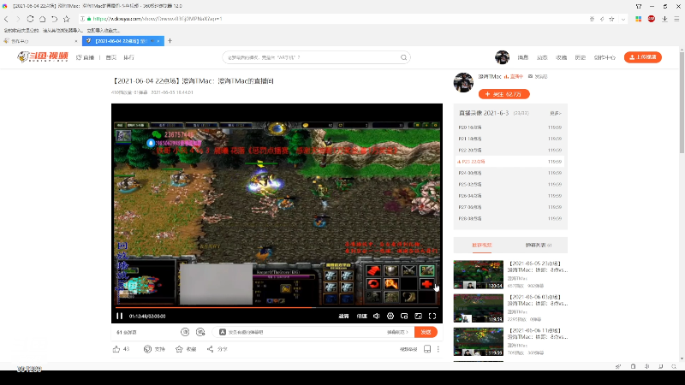Switch to the danmaku list tab
Image resolution: width=685 pixels, height=385 pixels.
coord(539,245)
